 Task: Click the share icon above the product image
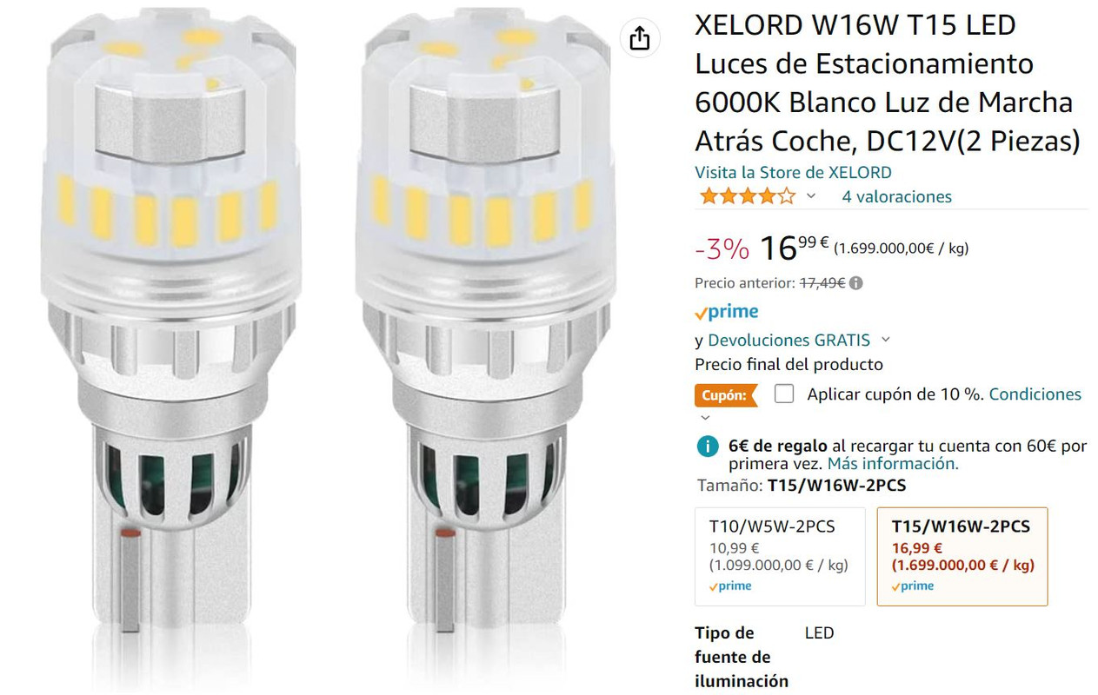pyautogui.click(x=640, y=38)
